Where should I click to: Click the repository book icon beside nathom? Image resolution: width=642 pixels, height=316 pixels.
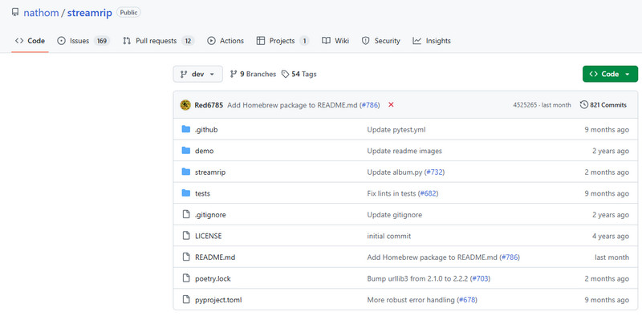pos(15,12)
